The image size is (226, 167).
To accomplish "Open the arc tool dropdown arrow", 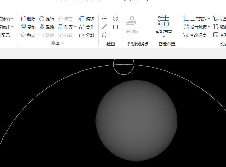I will pyautogui.click(x=109, y=35).
